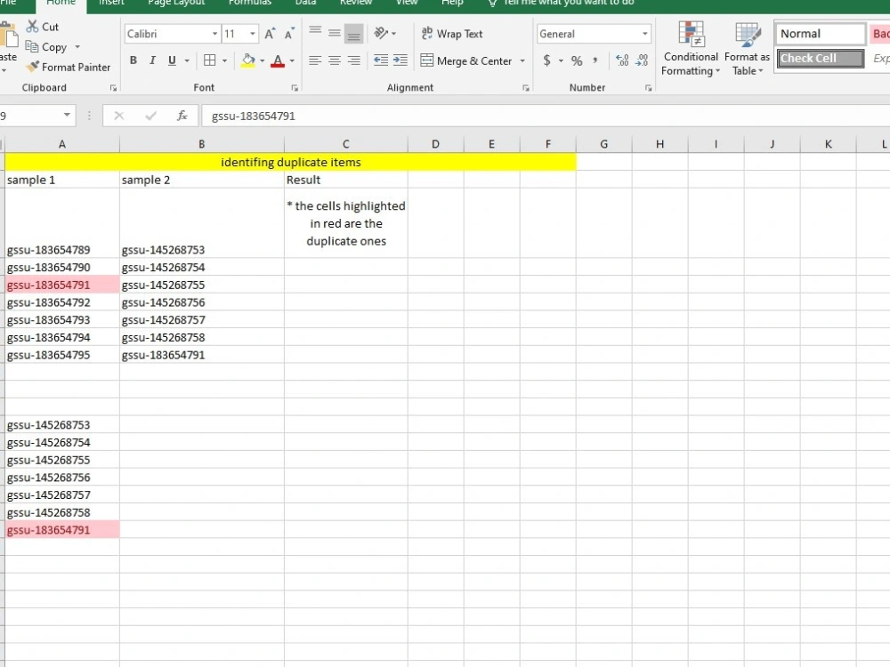Open the Review ribbon tab

356,3
